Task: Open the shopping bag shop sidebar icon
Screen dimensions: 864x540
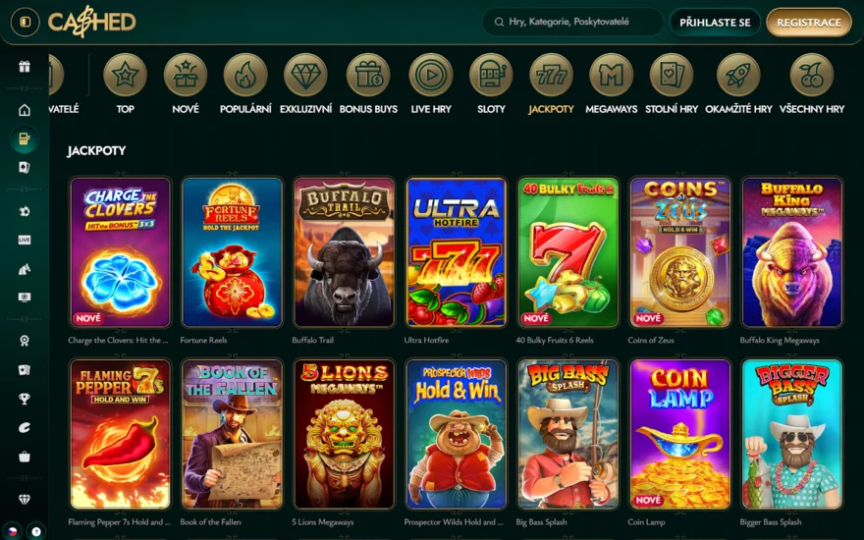Action: (x=25, y=457)
